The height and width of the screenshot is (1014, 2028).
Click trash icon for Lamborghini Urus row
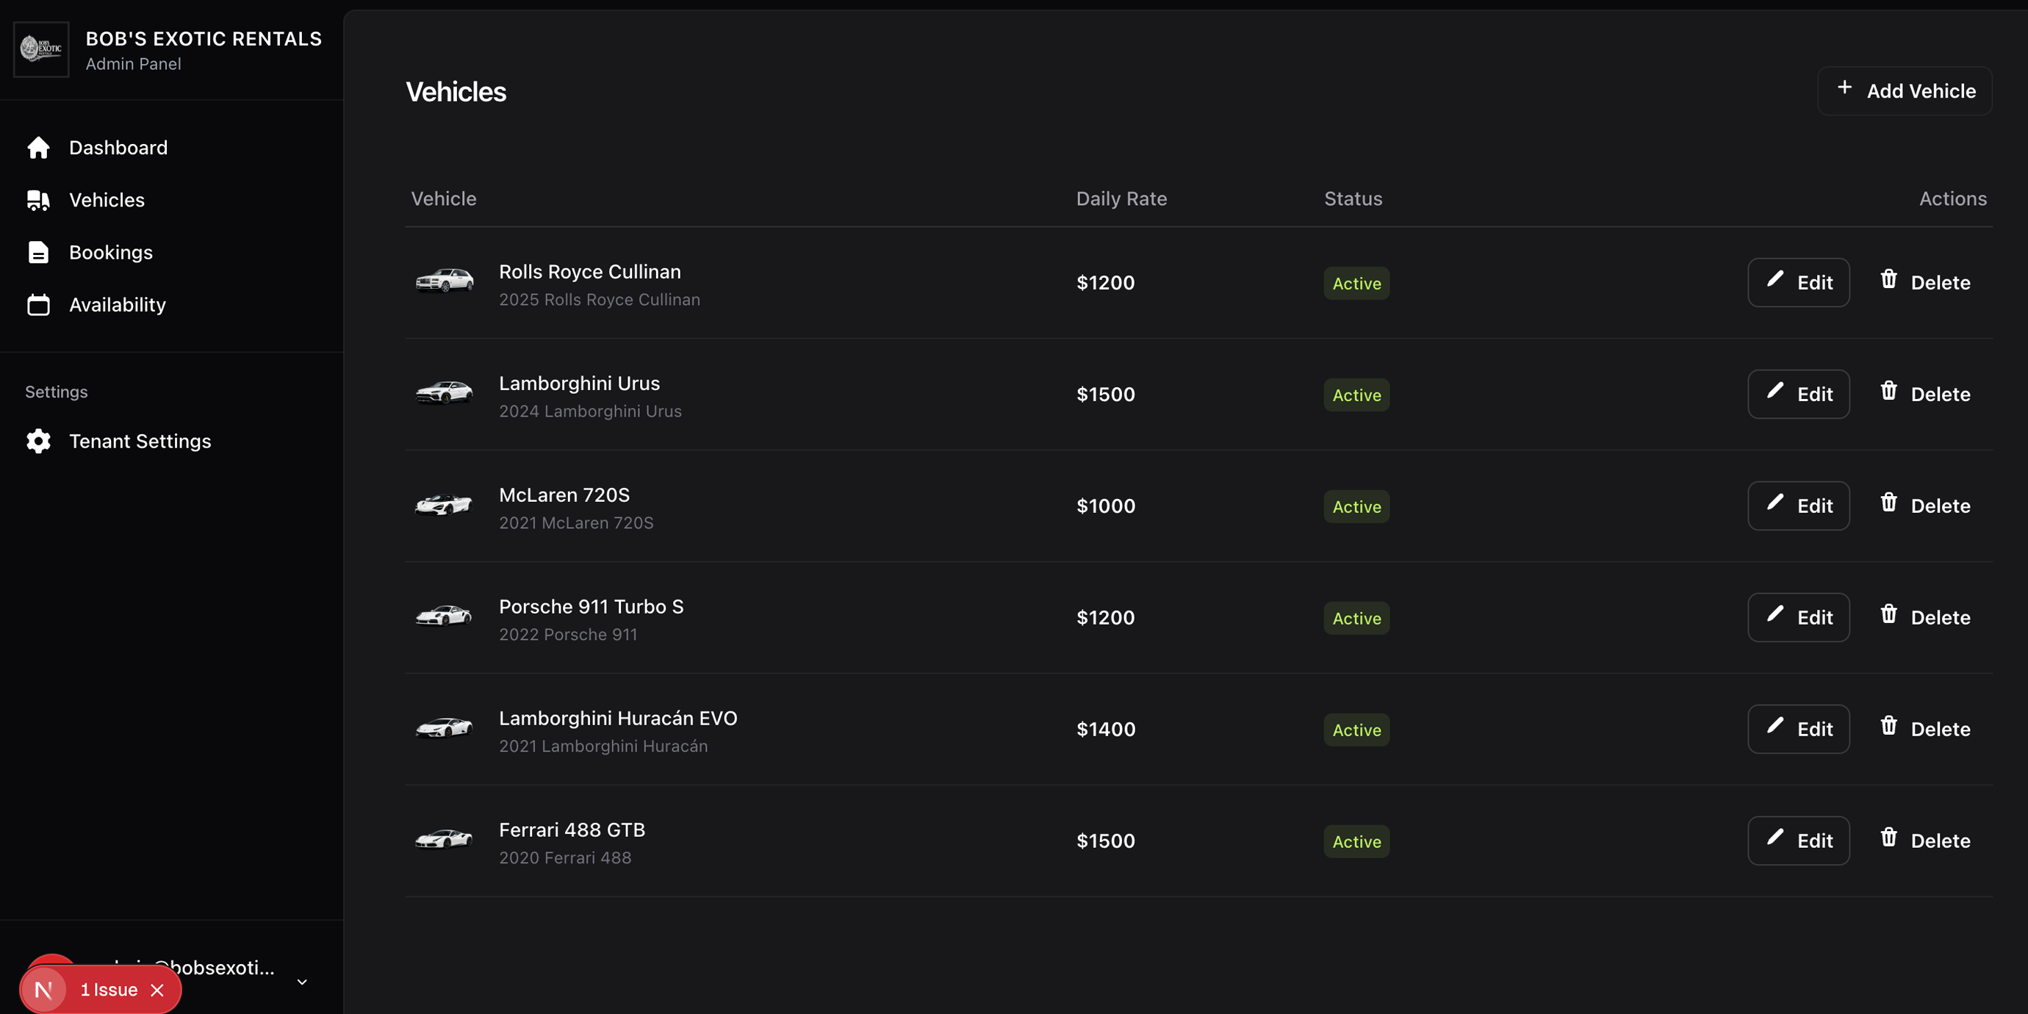[x=1888, y=391]
